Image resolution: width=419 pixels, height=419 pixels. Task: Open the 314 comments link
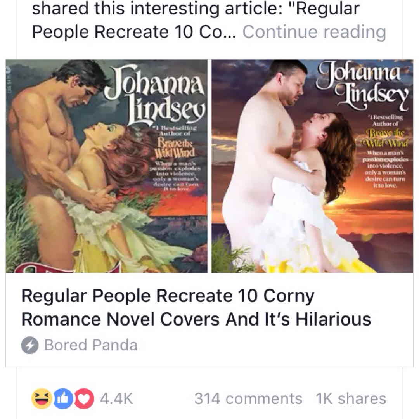[x=248, y=398]
